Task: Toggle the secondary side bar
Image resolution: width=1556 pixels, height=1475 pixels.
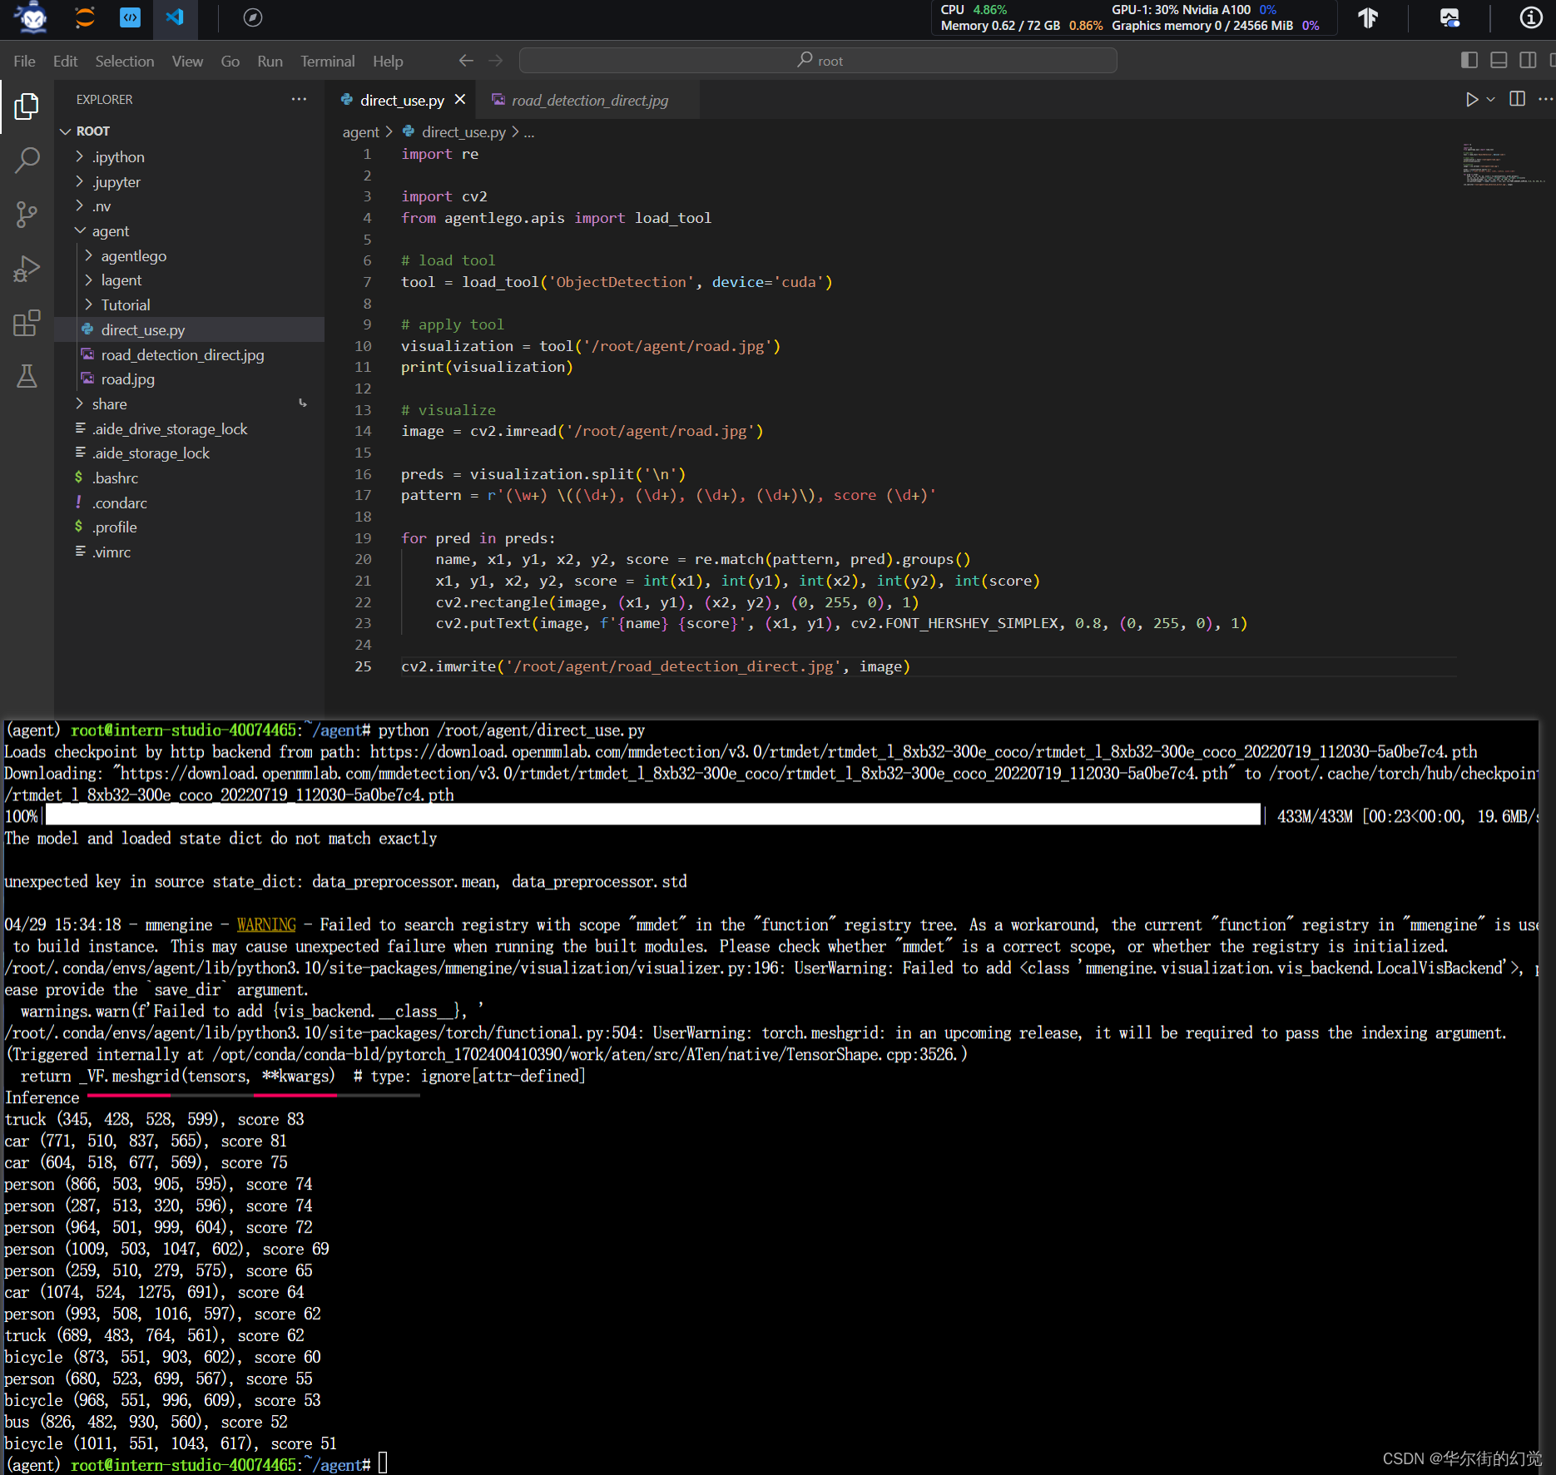Action: 1528,60
